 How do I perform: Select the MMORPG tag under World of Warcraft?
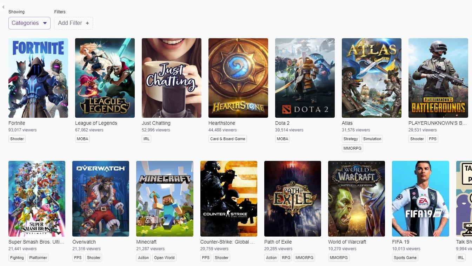(x=339, y=258)
